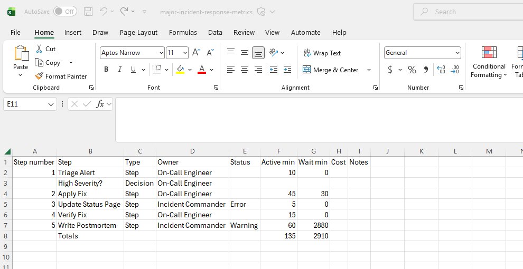The width and height of the screenshot is (523, 269).
Task: Open Conditional Formatting menu
Action: 489,62
